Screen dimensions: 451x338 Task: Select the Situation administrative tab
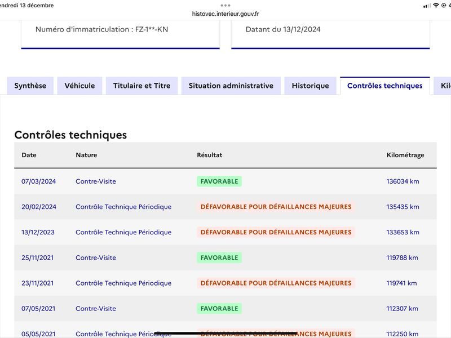[231, 86]
